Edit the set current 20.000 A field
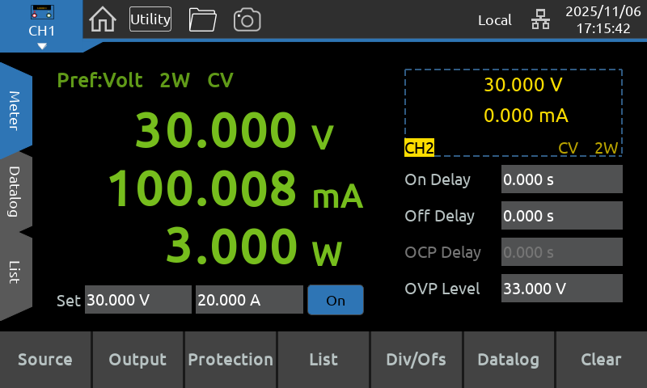This screenshot has height=388, width=647. pos(248,300)
